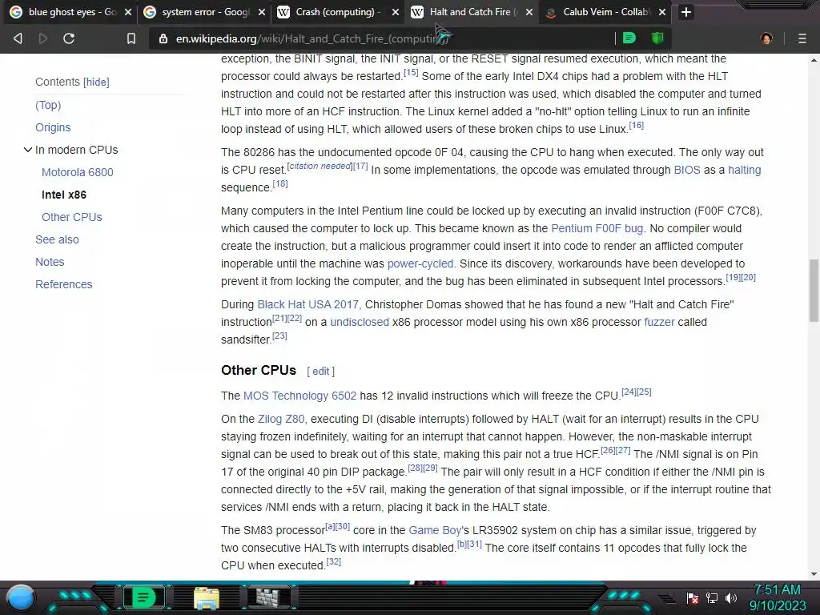Open the brick wall app in taskbar
Image resolution: width=820 pixels, height=615 pixels.
pyautogui.click(x=268, y=597)
